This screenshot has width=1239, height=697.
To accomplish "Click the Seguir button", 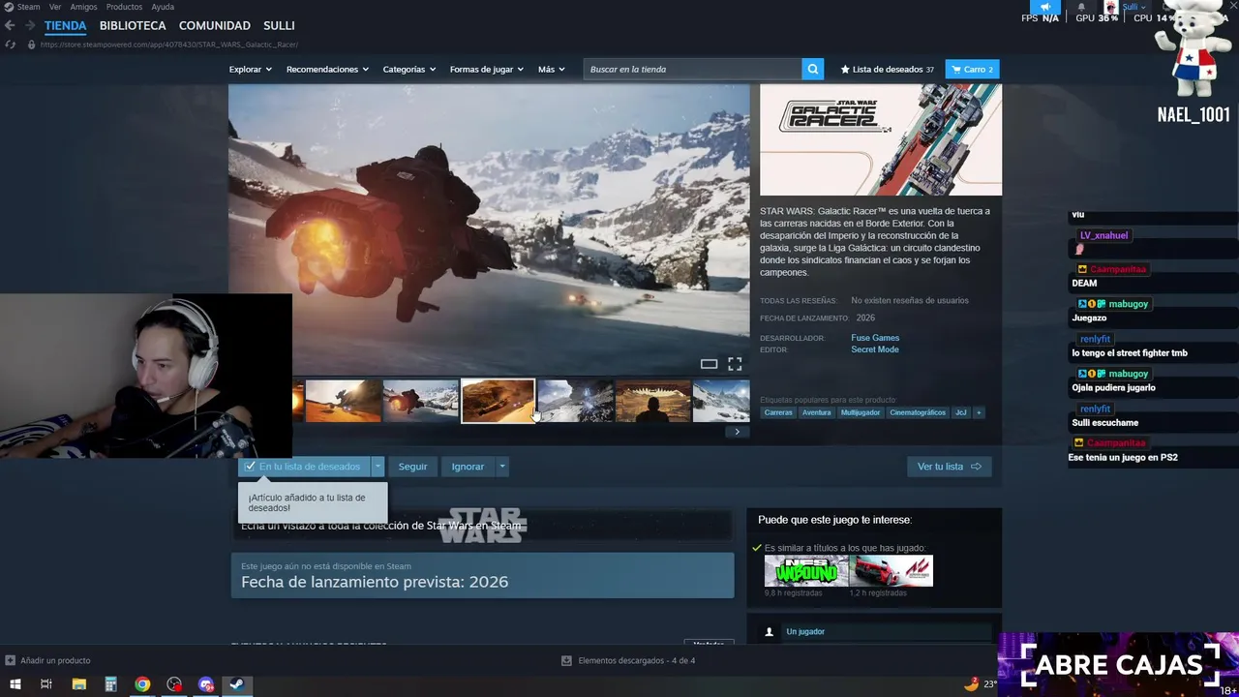I will click(x=412, y=467).
